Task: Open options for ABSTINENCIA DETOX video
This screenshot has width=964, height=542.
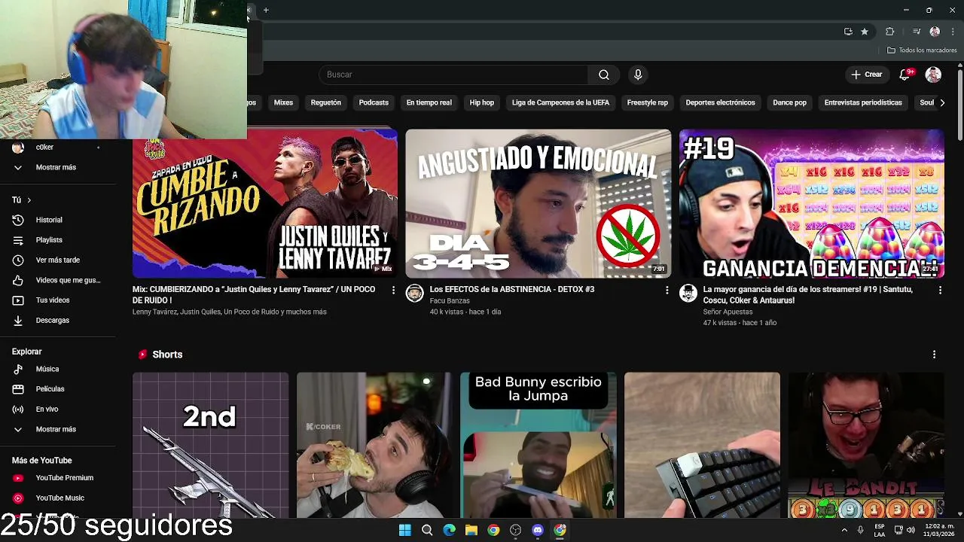Action: (667, 290)
